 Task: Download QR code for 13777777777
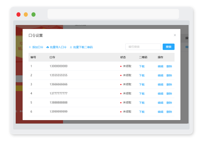142,94
